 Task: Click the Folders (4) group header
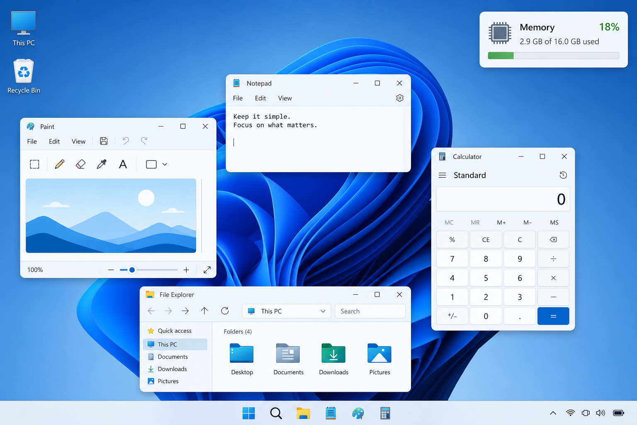(238, 332)
